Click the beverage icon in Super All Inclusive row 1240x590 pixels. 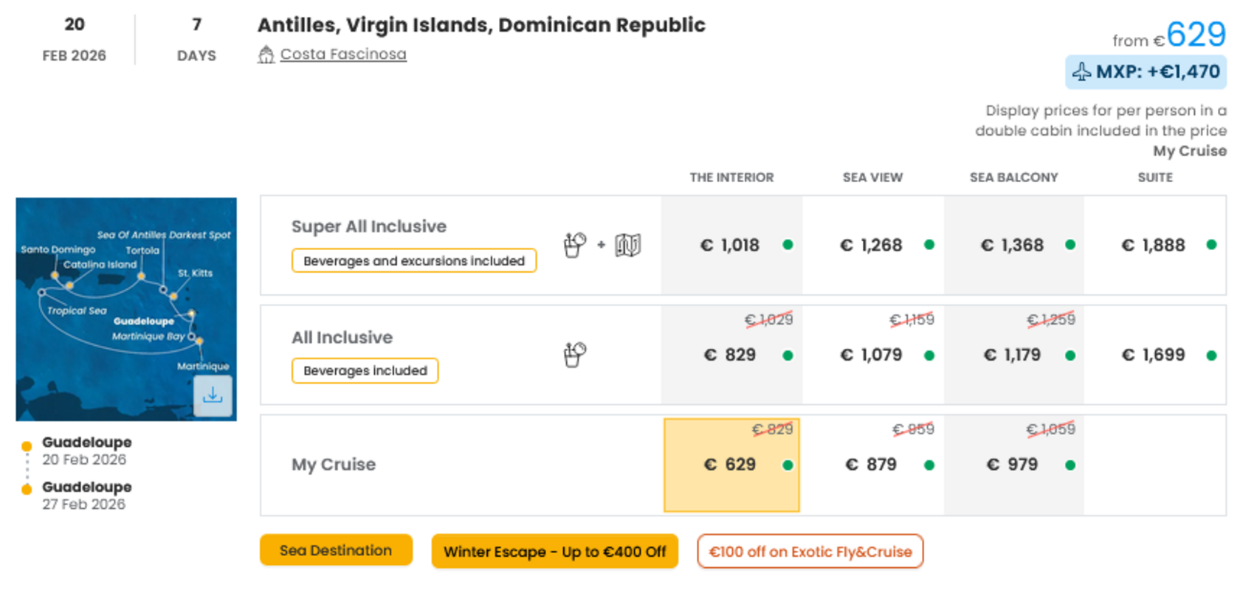[x=574, y=245]
